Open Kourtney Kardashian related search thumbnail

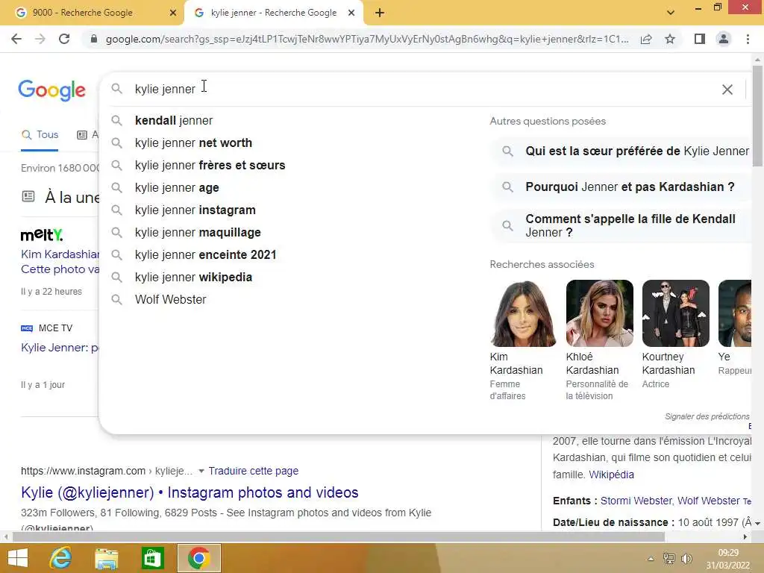point(675,313)
